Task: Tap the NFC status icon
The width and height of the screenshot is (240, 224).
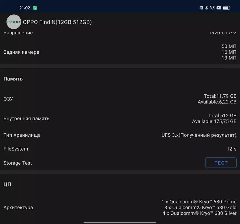Action: pos(201,8)
